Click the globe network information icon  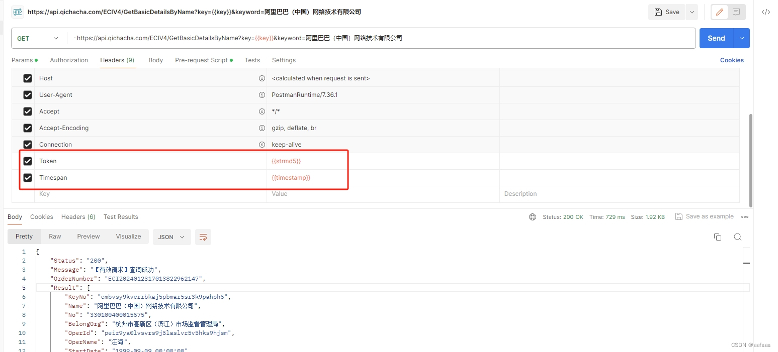tap(533, 217)
